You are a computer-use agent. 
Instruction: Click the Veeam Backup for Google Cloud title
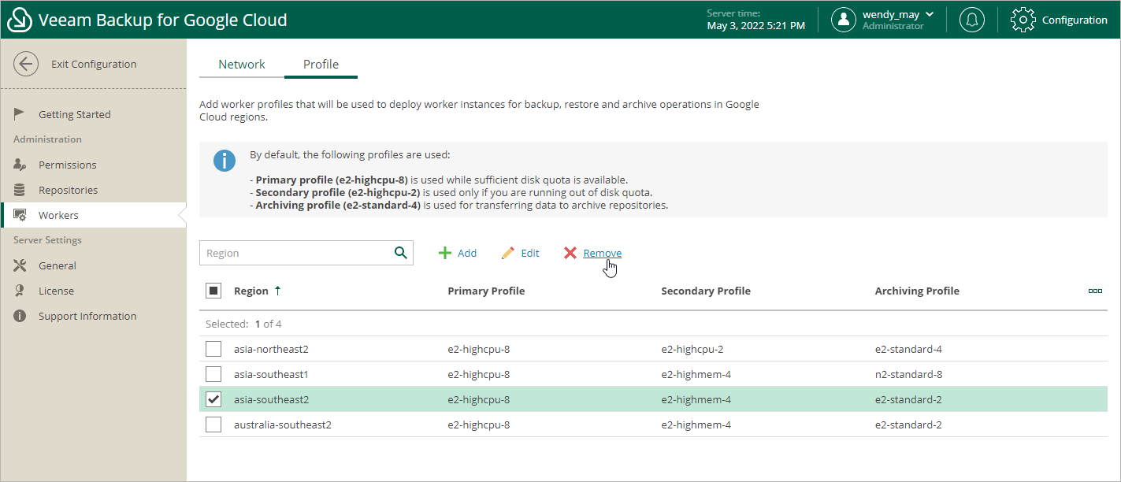(163, 20)
